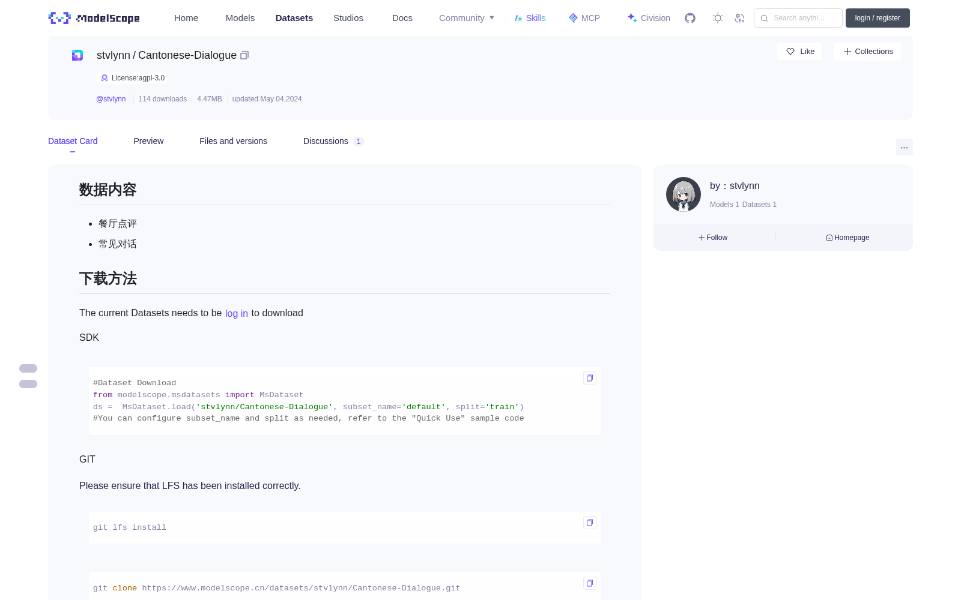This screenshot has height=600, width=961.
Task: Click the License:agpl-3.0 tag
Action: [131, 78]
